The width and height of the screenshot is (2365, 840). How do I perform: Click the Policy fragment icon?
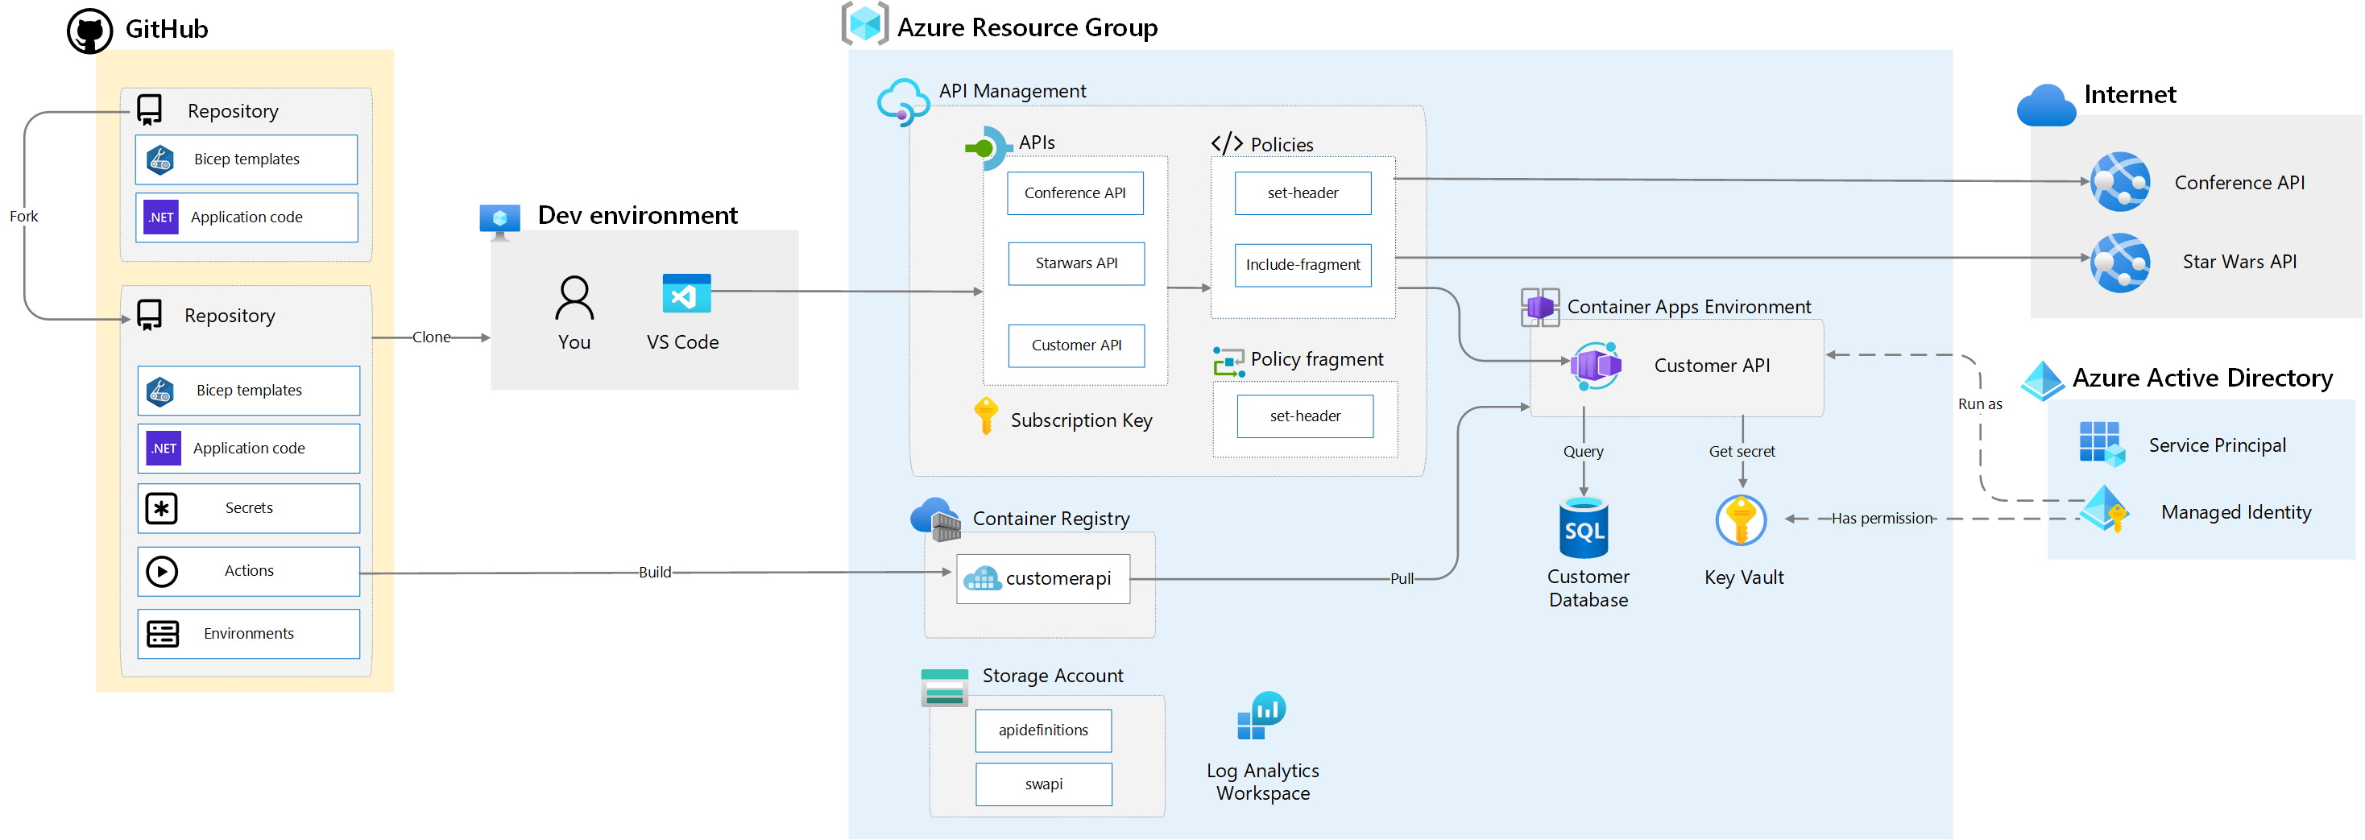pos(1228,362)
